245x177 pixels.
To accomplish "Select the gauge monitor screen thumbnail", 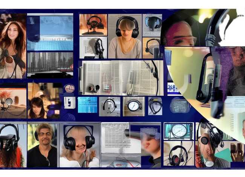I will (x=179, y=131).
